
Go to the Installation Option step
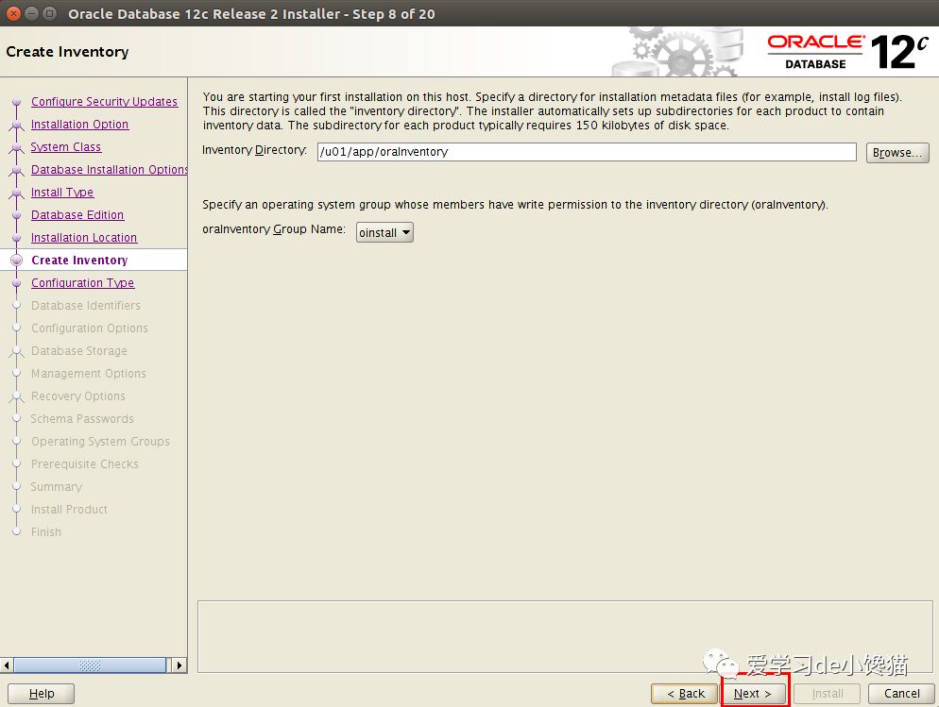pyautogui.click(x=79, y=125)
